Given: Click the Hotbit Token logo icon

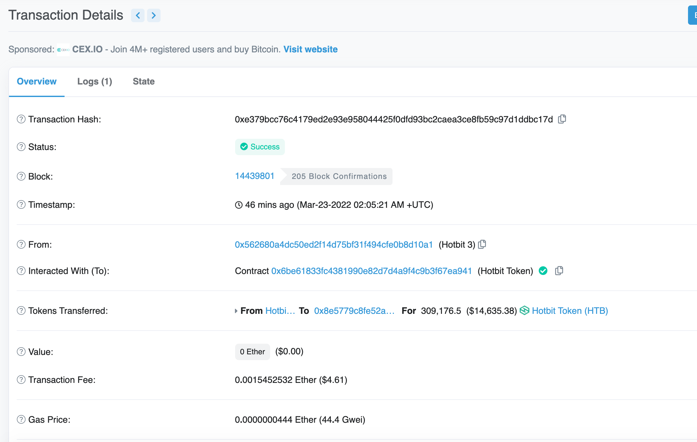Looking at the screenshot, I should pos(525,310).
